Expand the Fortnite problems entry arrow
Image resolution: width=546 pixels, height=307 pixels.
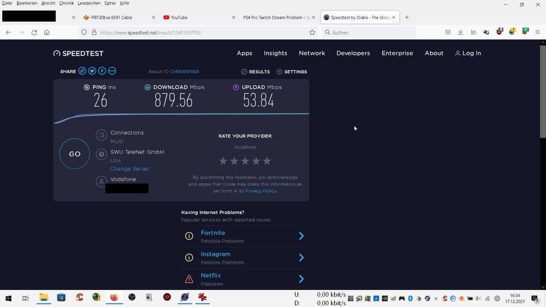(x=301, y=236)
